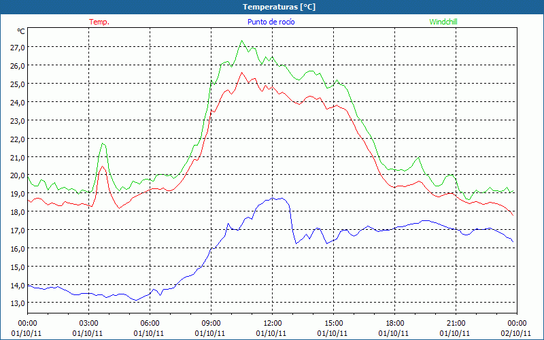Viewport: 544px width, 340px height.
Task: Click the 09:00 time axis label
Action: coord(211,324)
